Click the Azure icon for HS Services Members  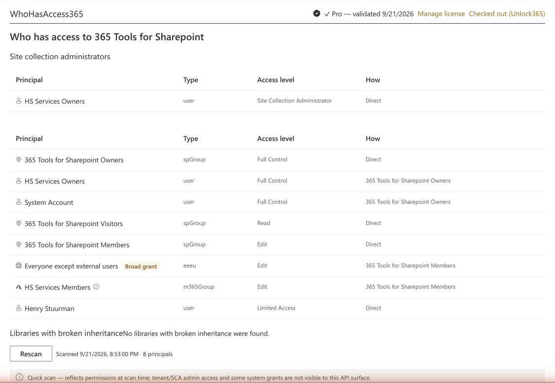coord(19,287)
